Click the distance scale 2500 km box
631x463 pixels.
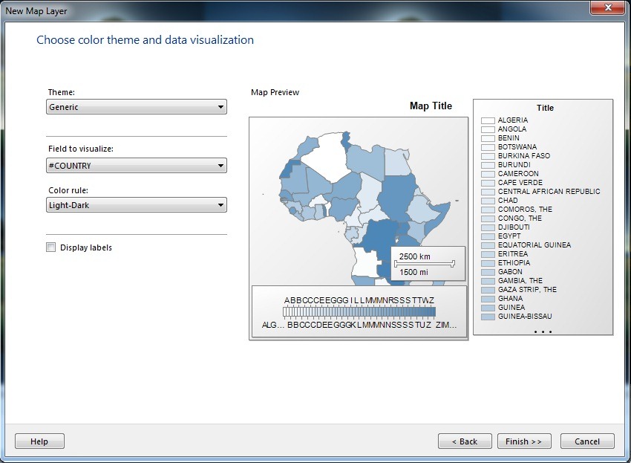428,264
